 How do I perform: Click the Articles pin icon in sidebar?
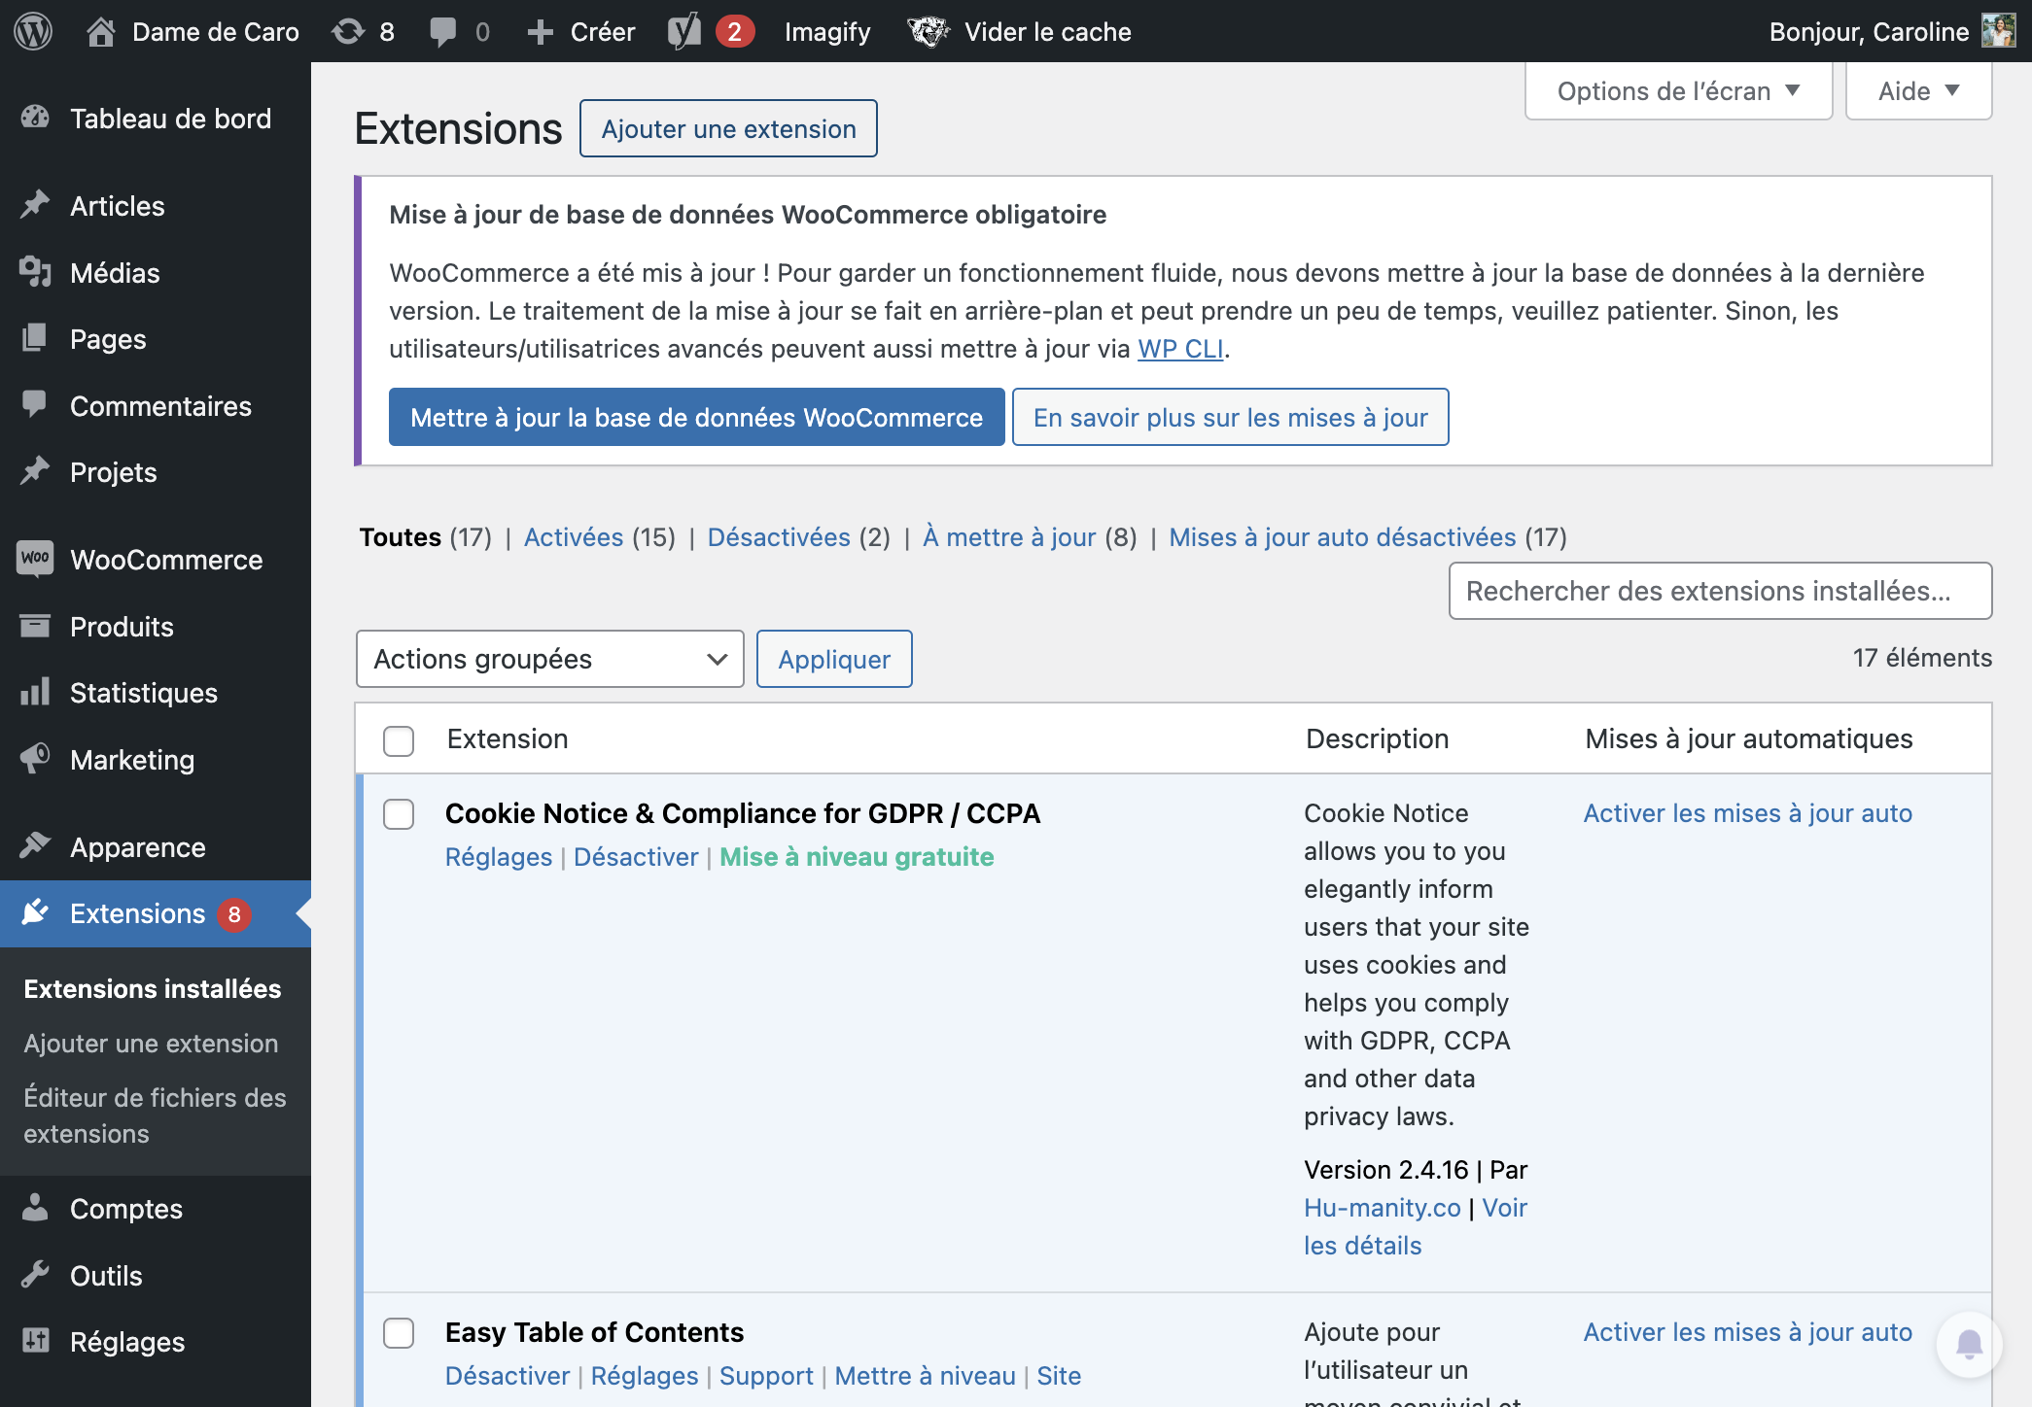[x=35, y=205]
